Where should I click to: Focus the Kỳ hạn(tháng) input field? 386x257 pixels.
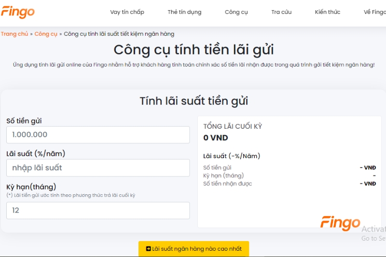98,211
